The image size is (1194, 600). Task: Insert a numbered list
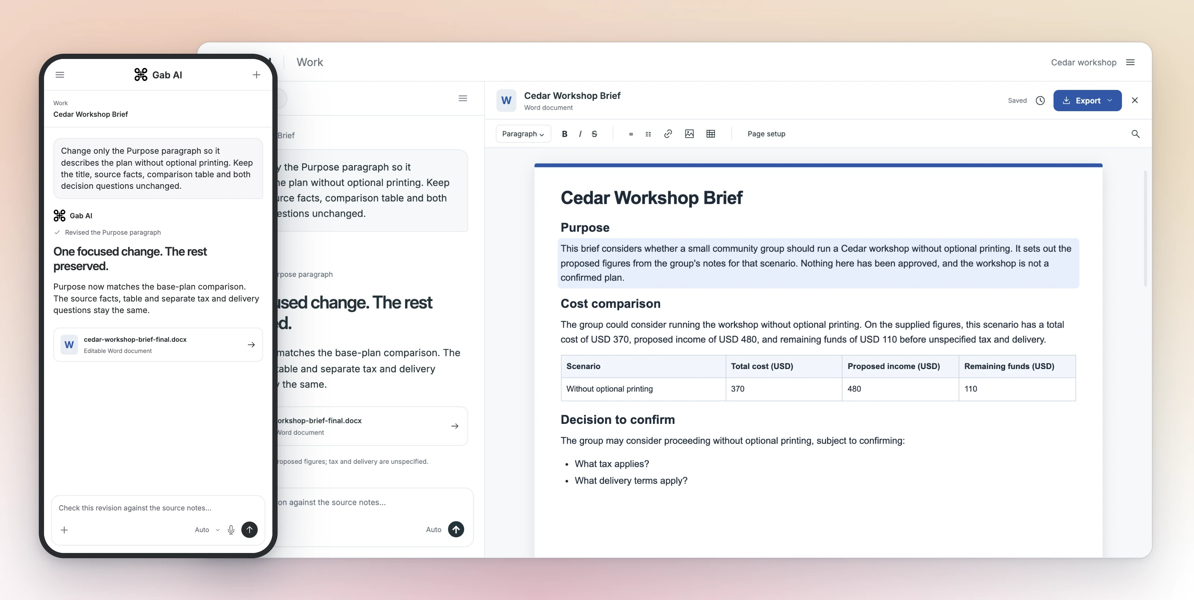tap(648, 134)
